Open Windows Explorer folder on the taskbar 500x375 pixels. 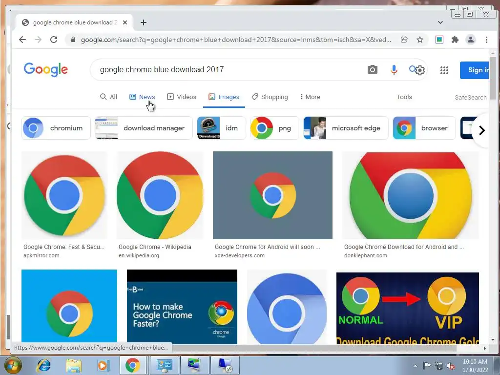tap(73, 365)
